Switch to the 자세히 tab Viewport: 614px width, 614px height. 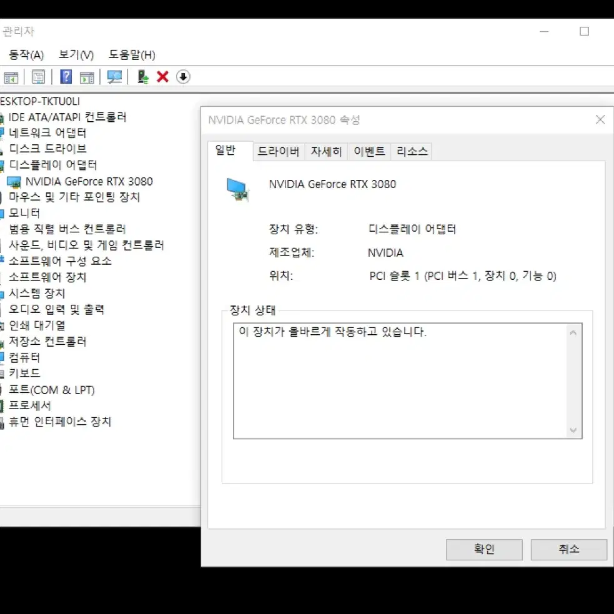[326, 152]
